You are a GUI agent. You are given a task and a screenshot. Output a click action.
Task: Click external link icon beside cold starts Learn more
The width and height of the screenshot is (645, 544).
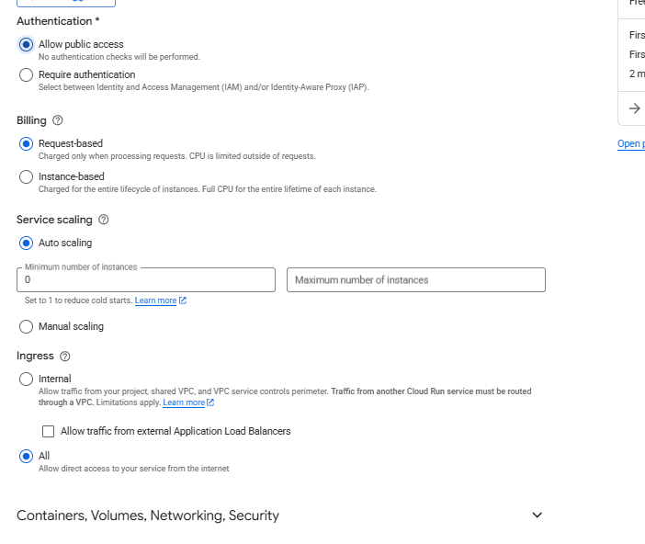tap(183, 300)
